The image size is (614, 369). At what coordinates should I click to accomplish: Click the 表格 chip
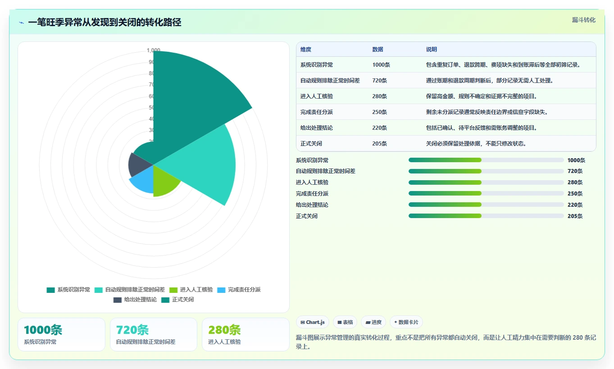tap(345, 322)
